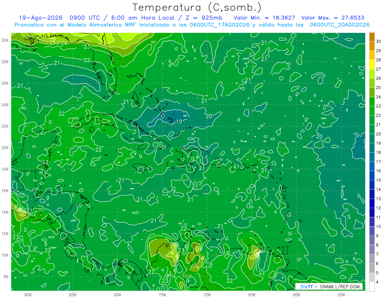The height and width of the screenshot is (299, 387).
Task: Click the 80W longitude axis label
Action: click(117, 295)
